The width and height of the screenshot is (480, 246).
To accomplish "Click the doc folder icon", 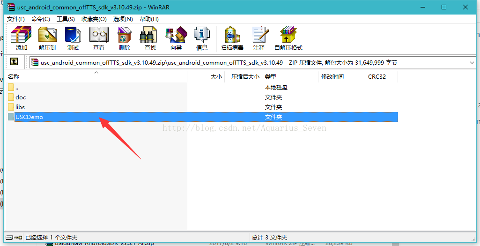I will pyautogui.click(x=11, y=97).
